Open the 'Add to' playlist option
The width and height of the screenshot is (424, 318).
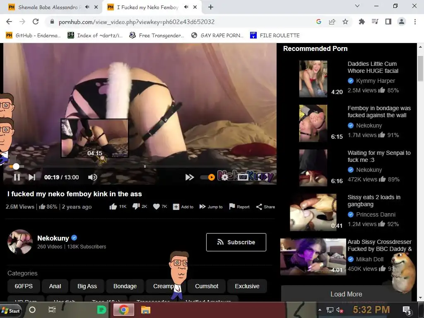coord(183,207)
